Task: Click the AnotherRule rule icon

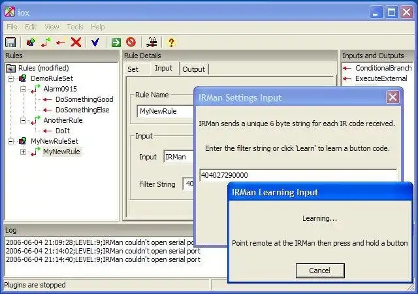Action: (35, 120)
